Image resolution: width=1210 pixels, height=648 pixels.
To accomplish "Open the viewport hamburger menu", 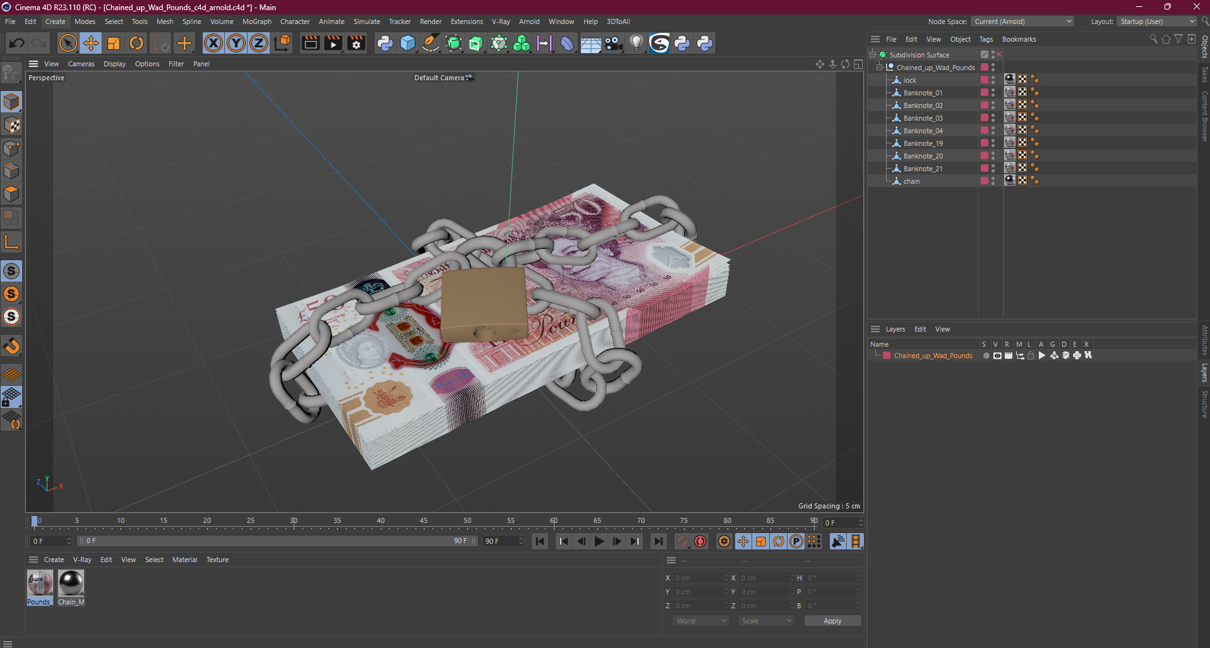I will [x=33, y=64].
